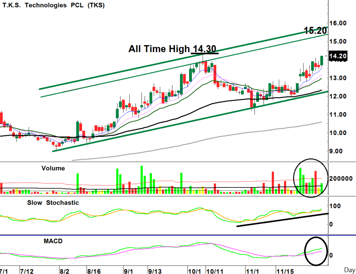Click the 8/16 date axis label

point(94,271)
